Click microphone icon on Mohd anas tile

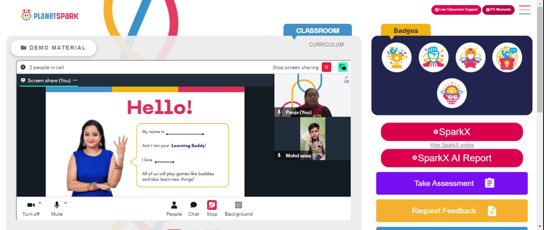pos(279,156)
